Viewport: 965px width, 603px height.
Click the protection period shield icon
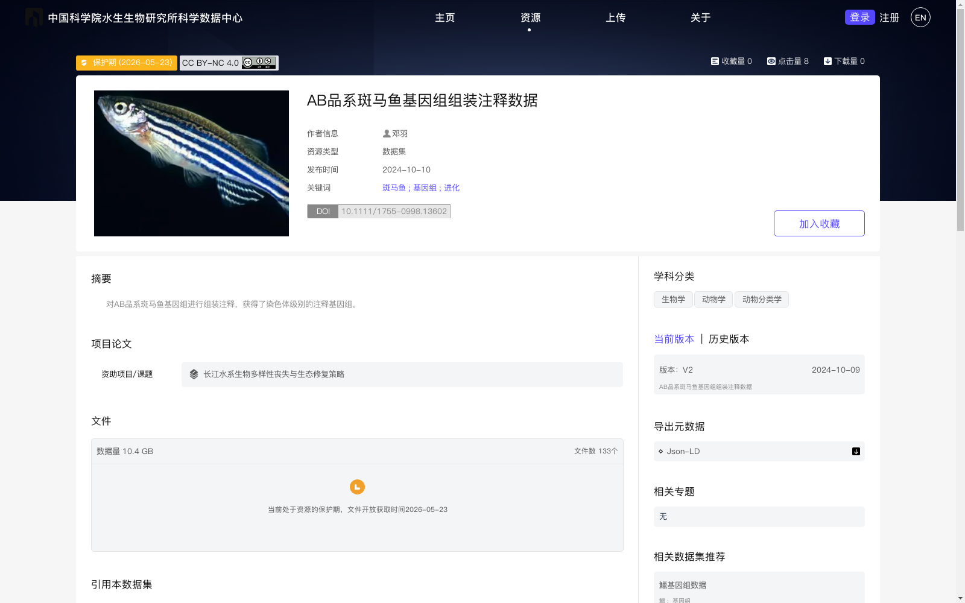[84, 63]
